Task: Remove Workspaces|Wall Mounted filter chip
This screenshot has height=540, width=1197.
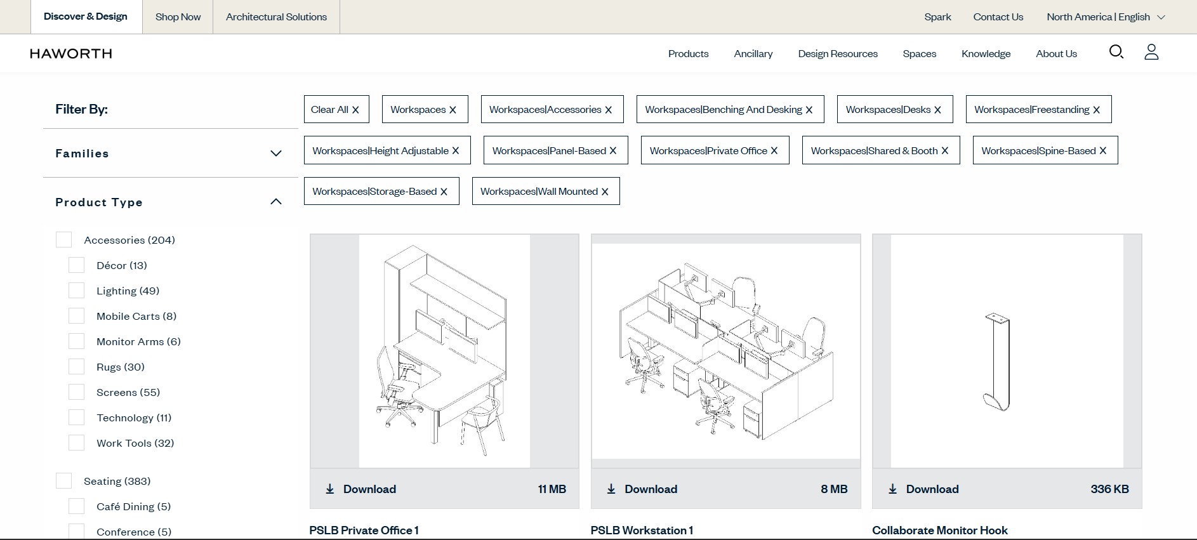Action: coord(605,192)
